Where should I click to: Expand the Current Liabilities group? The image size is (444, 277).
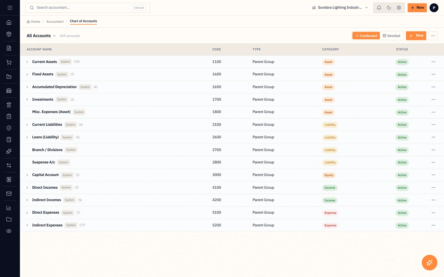pyautogui.click(x=27, y=125)
